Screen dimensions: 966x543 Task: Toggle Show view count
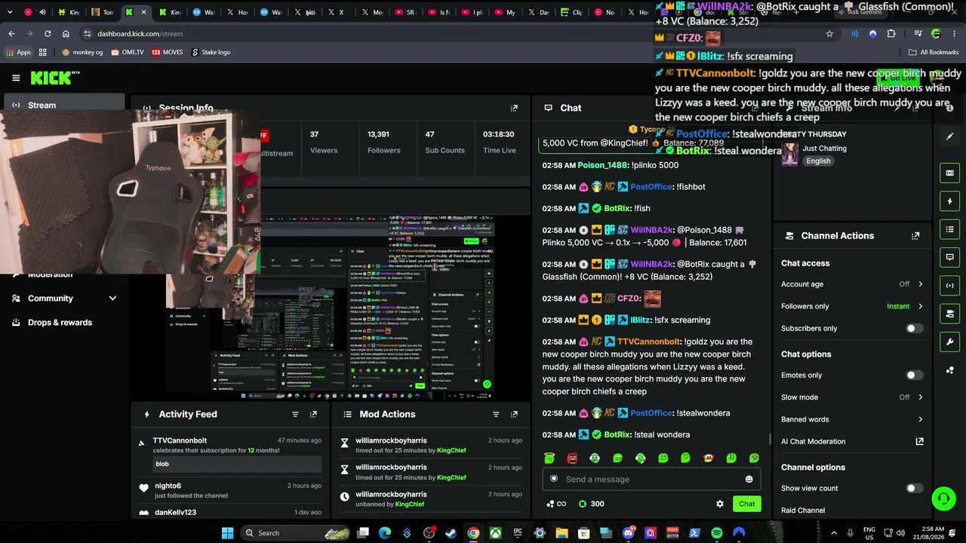coord(914,489)
